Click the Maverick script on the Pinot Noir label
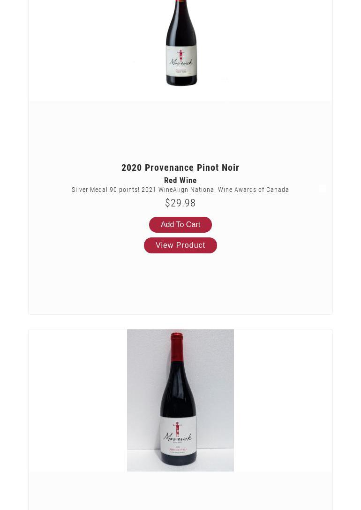361x510 pixels. [181, 62]
